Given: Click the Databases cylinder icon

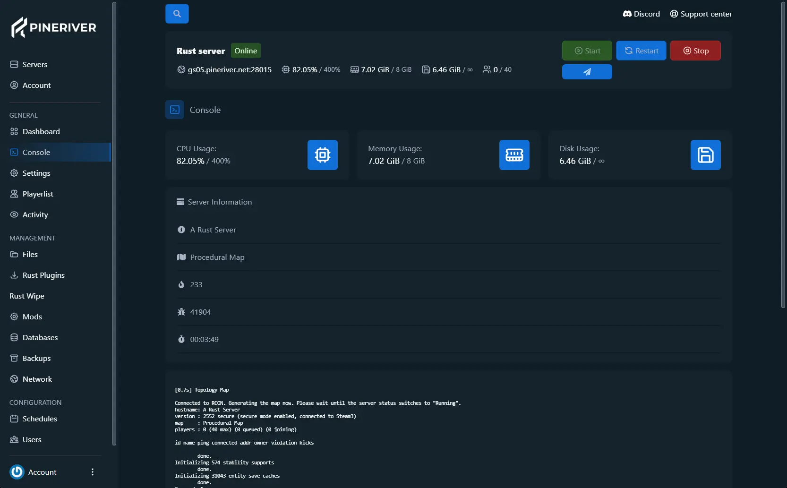Looking at the screenshot, I should (x=14, y=337).
